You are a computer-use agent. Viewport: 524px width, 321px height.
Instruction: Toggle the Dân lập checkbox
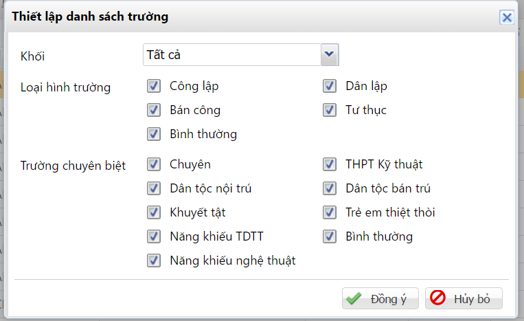click(330, 87)
